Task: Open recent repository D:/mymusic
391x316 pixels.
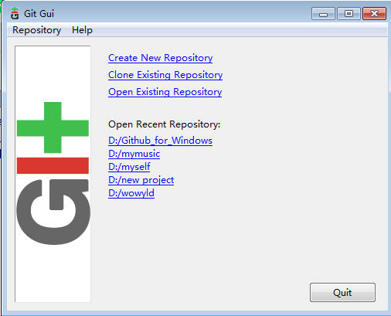Action: [134, 154]
